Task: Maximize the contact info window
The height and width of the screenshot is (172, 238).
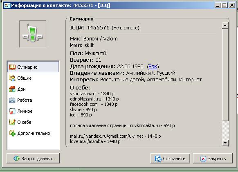Action: click(x=224, y=5)
